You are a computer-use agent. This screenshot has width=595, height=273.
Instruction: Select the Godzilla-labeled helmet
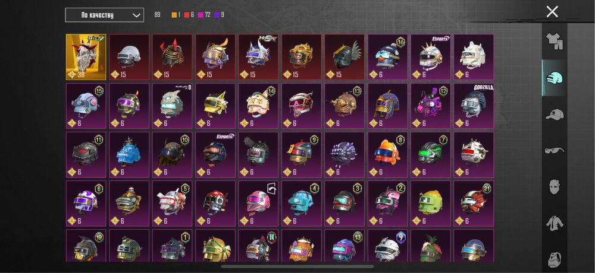tap(474, 106)
